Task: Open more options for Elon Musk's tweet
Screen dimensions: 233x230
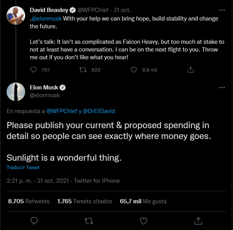Action: point(222,88)
